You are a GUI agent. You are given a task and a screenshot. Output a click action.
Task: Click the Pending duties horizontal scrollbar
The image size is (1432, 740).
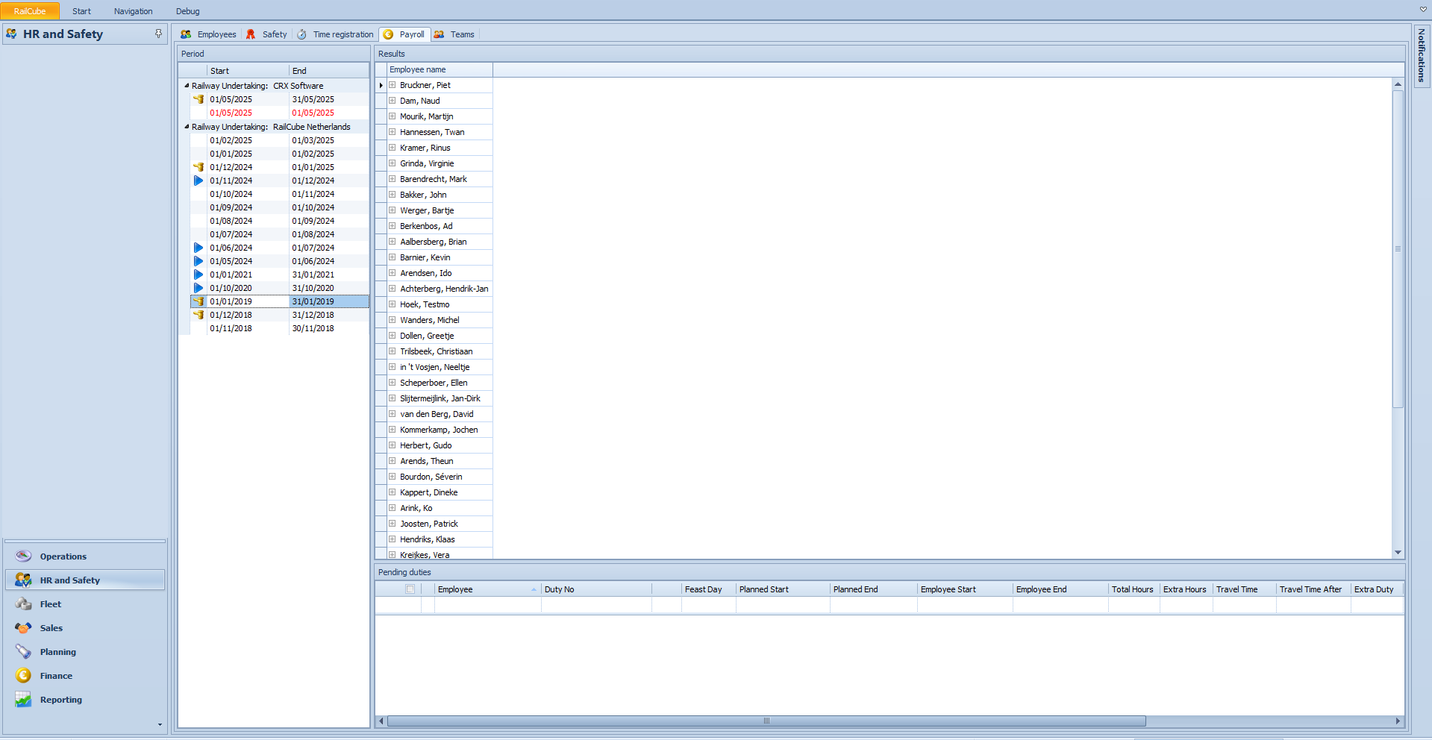(766, 721)
